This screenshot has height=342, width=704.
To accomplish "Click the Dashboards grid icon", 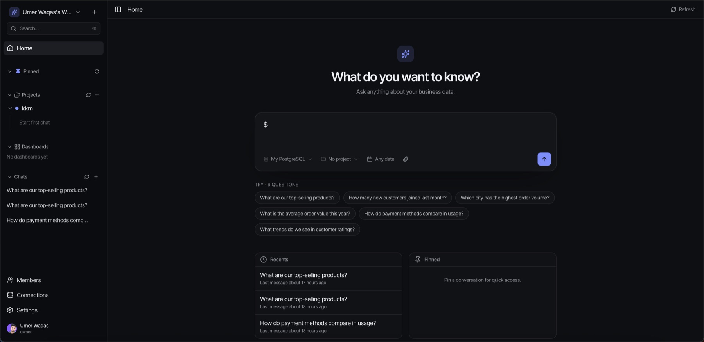I will pyautogui.click(x=17, y=147).
